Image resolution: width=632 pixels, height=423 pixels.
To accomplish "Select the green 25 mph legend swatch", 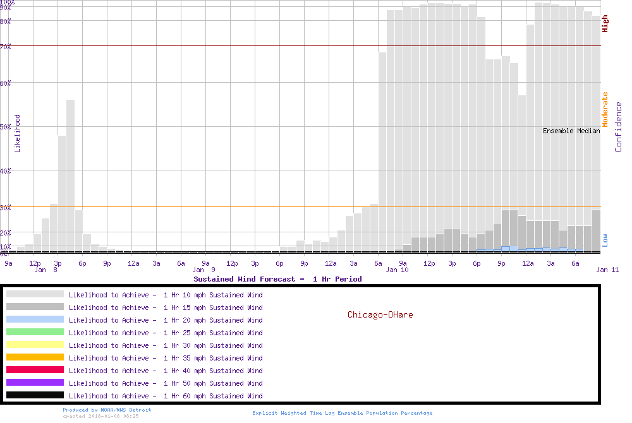I will (x=35, y=332).
